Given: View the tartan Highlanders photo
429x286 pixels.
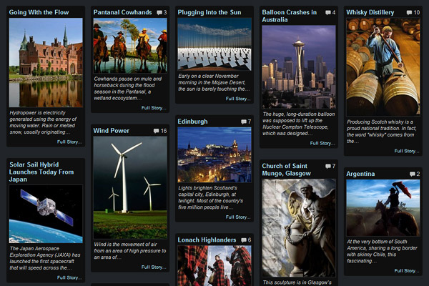Looking at the screenshot, I should coord(214,266).
